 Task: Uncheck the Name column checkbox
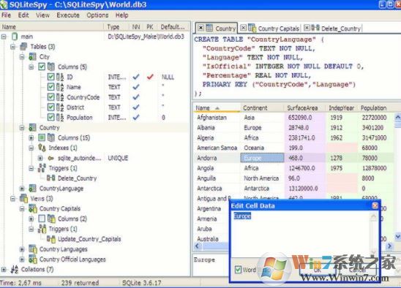[x=51, y=87]
